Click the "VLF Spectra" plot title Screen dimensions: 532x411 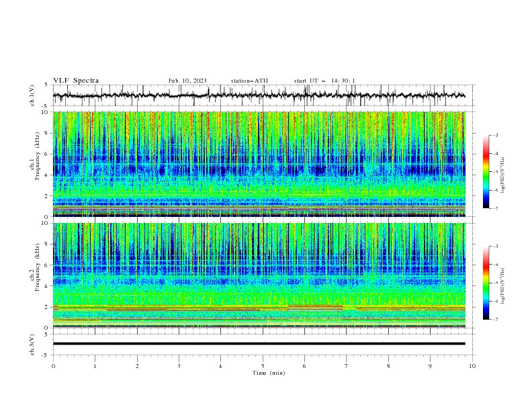(76, 81)
